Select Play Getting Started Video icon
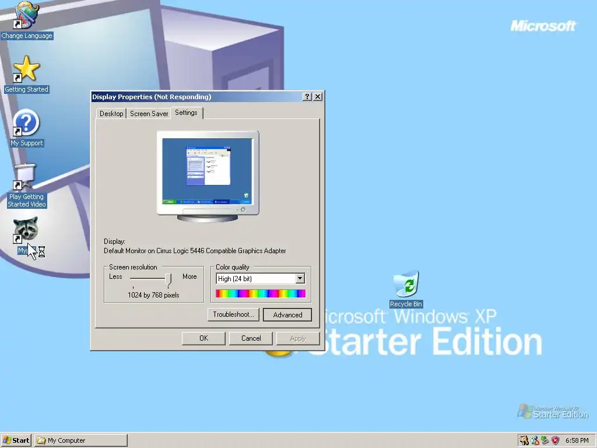The image size is (597, 448). point(25,177)
